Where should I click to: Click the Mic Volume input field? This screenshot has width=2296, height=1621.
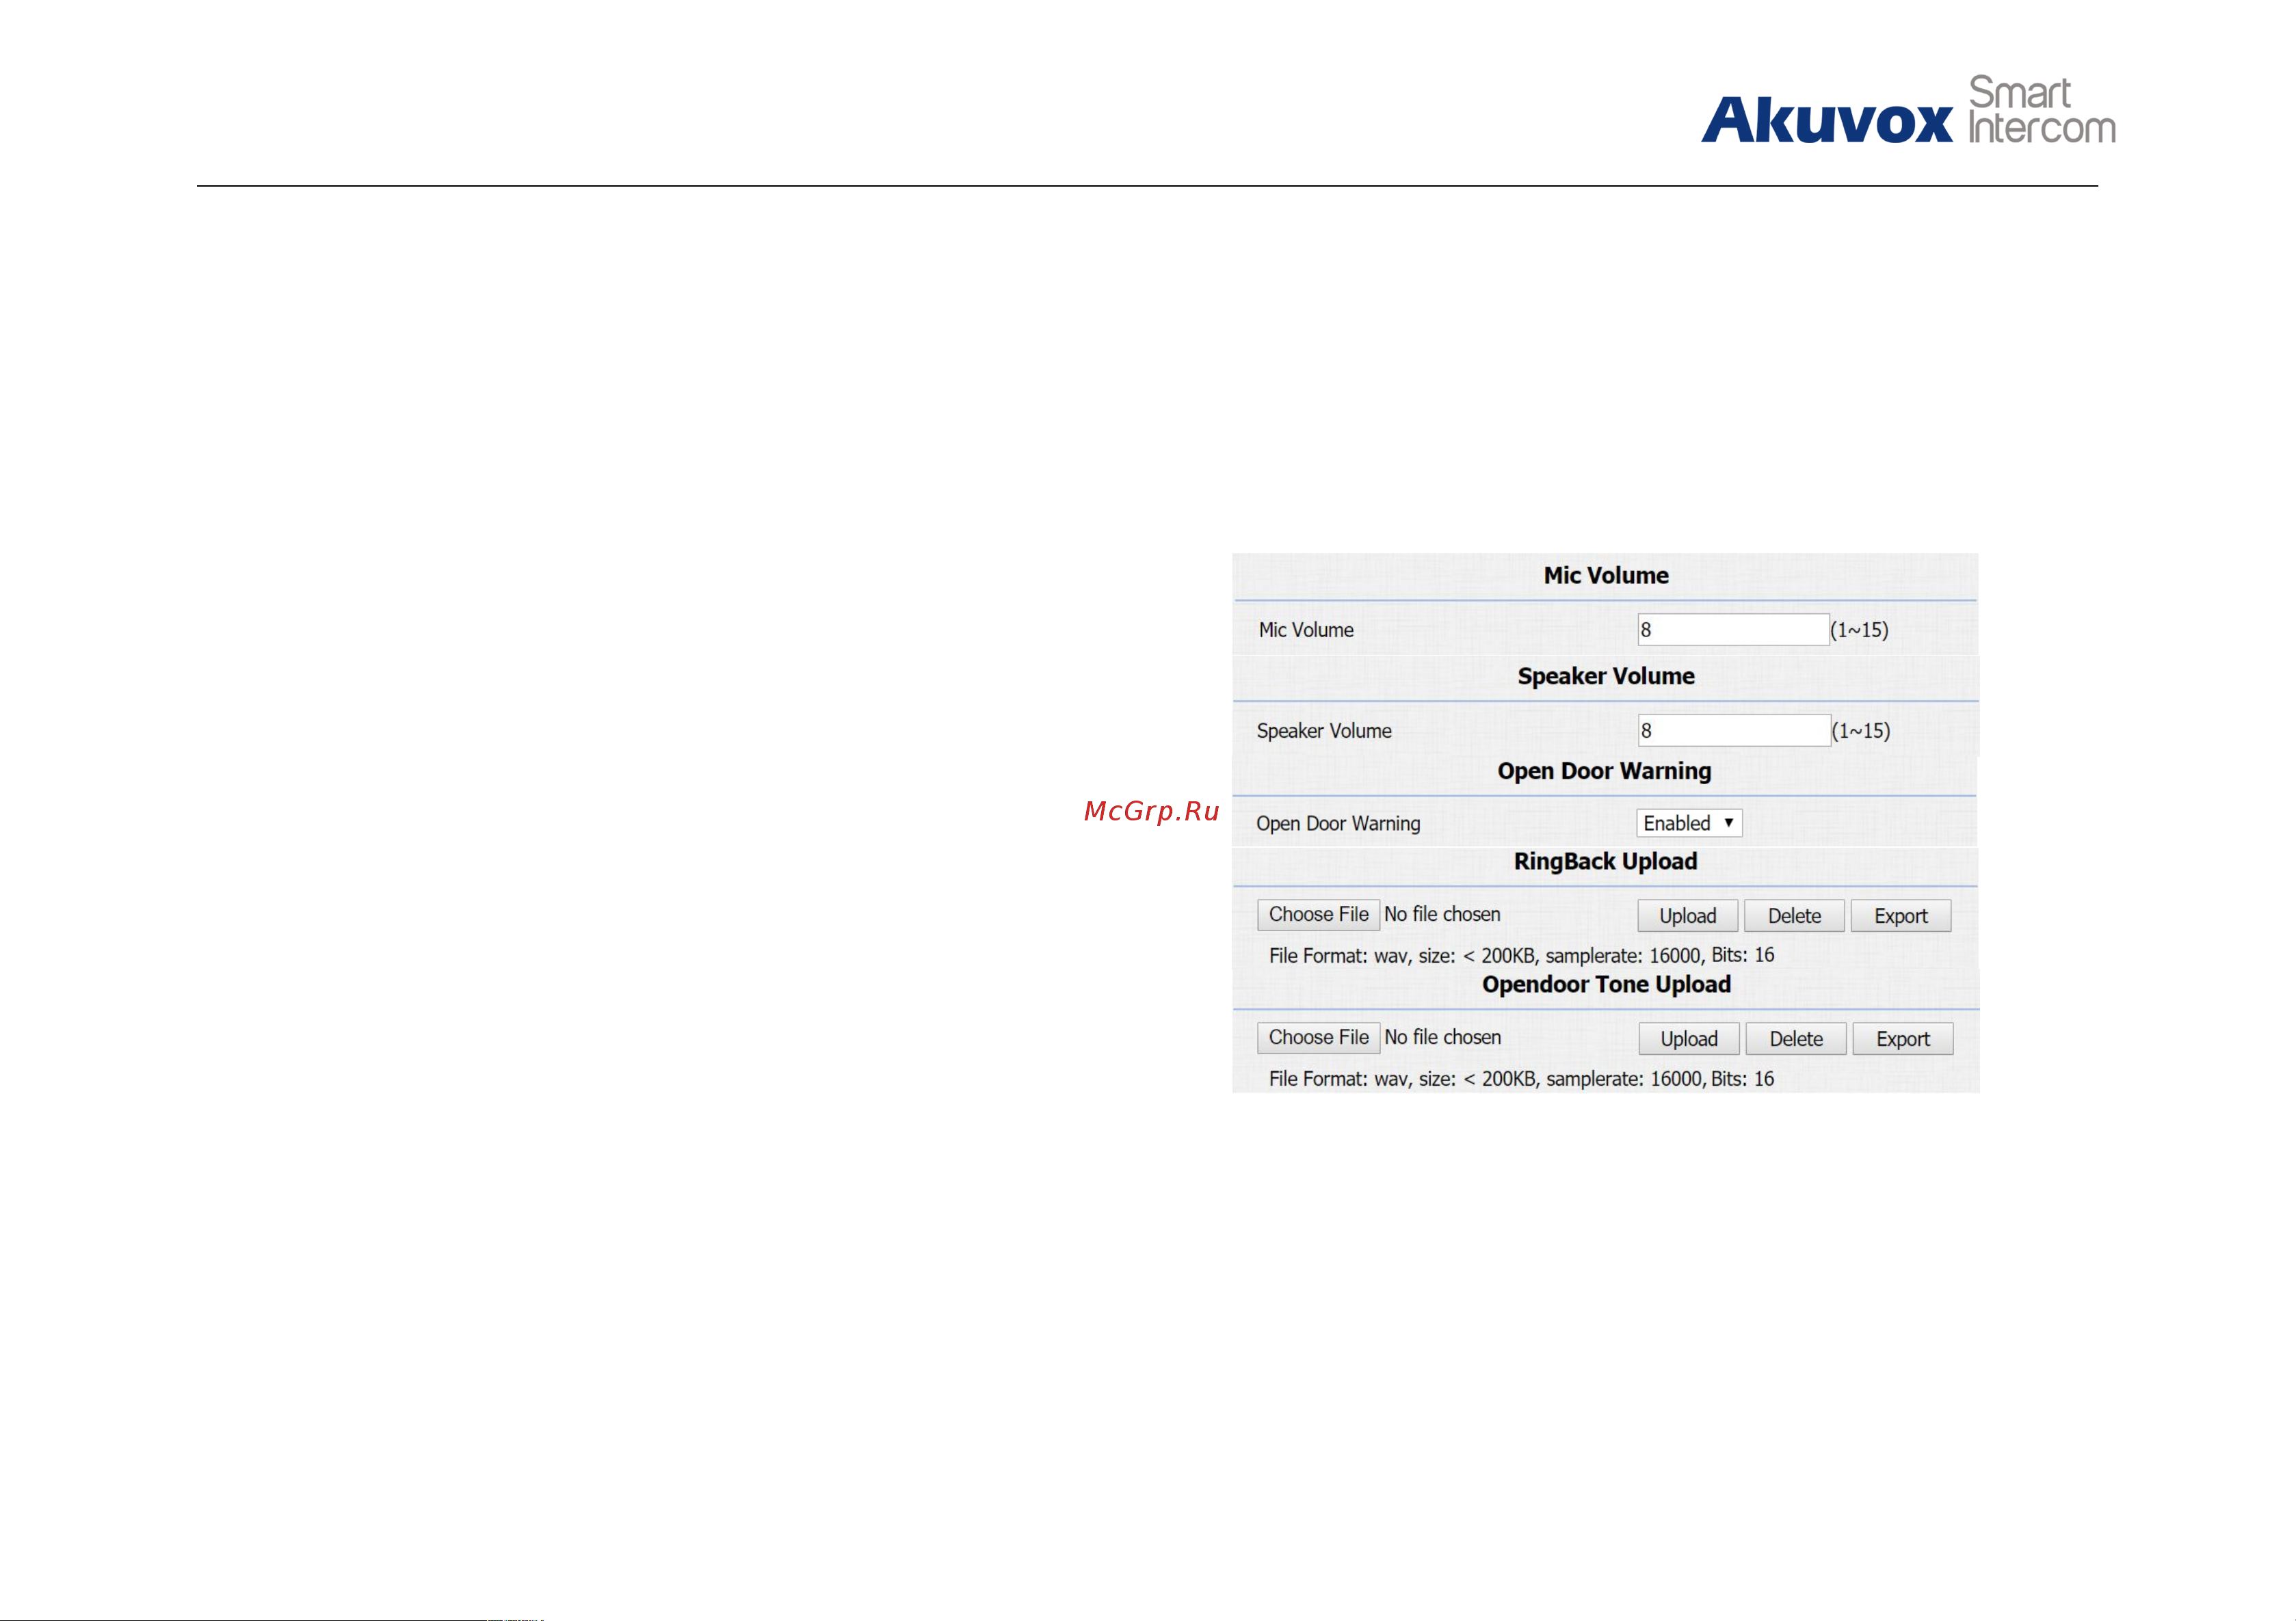(x=1733, y=630)
